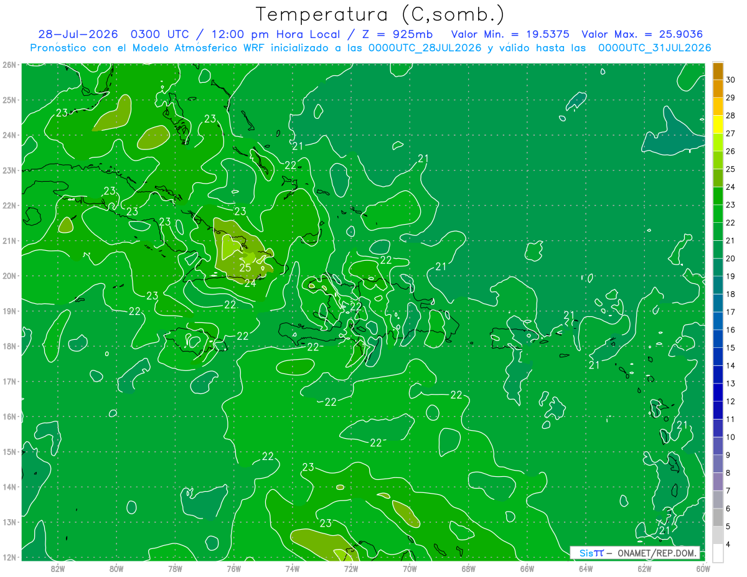Click the 24N latitude axis label
Viewport: 747px width, 577px height.
pyautogui.click(x=9, y=135)
